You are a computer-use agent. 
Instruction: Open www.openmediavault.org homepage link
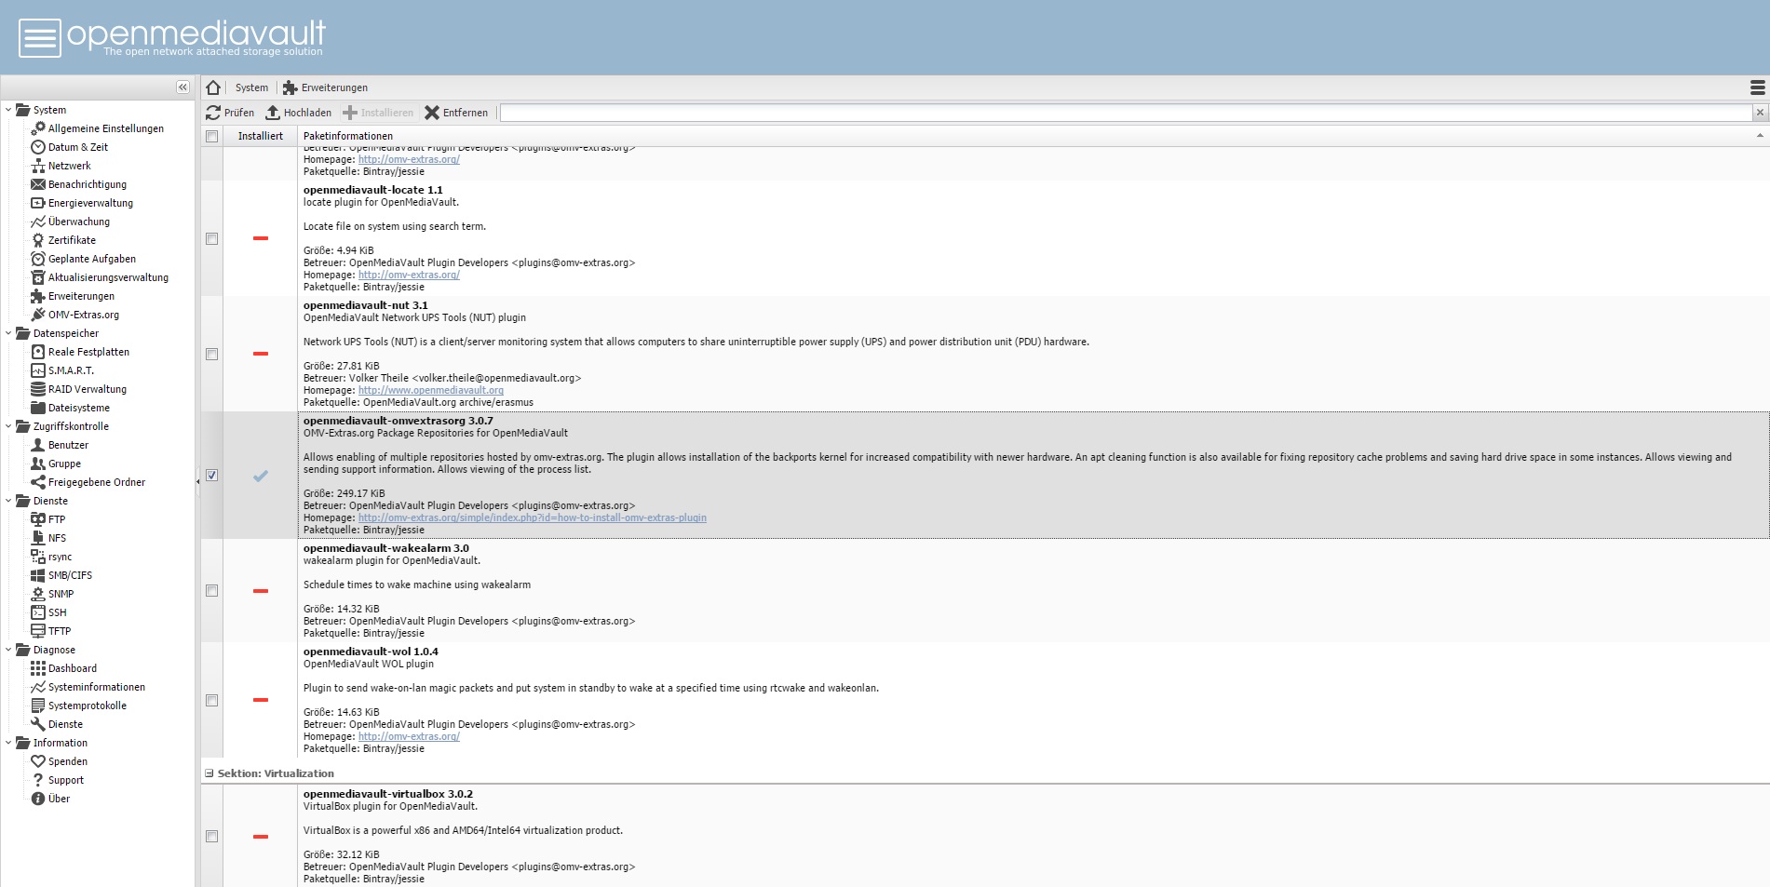tap(431, 390)
